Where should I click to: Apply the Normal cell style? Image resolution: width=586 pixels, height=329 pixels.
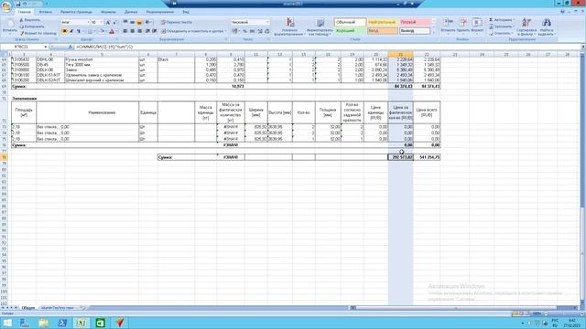pos(350,22)
